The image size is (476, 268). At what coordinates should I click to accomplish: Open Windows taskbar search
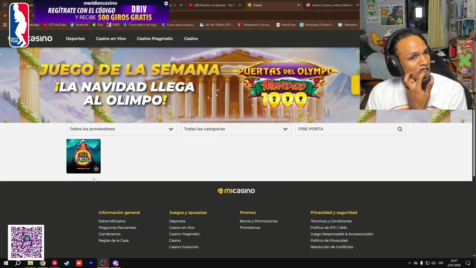pos(18,263)
